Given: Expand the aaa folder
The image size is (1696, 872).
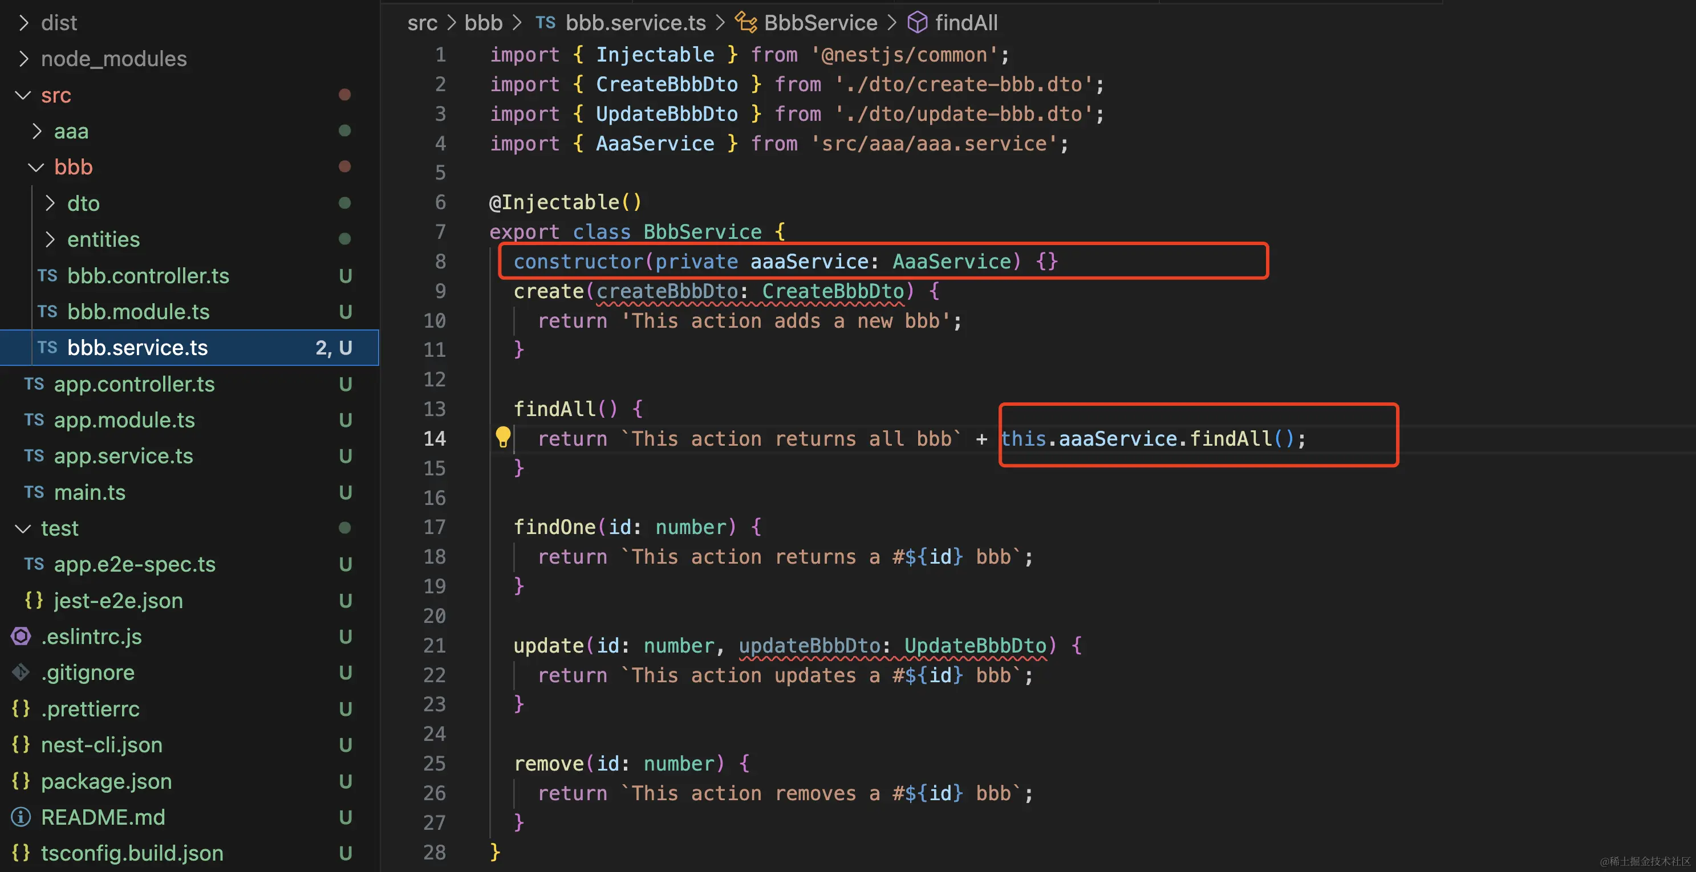Looking at the screenshot, I should click(37, 132).
